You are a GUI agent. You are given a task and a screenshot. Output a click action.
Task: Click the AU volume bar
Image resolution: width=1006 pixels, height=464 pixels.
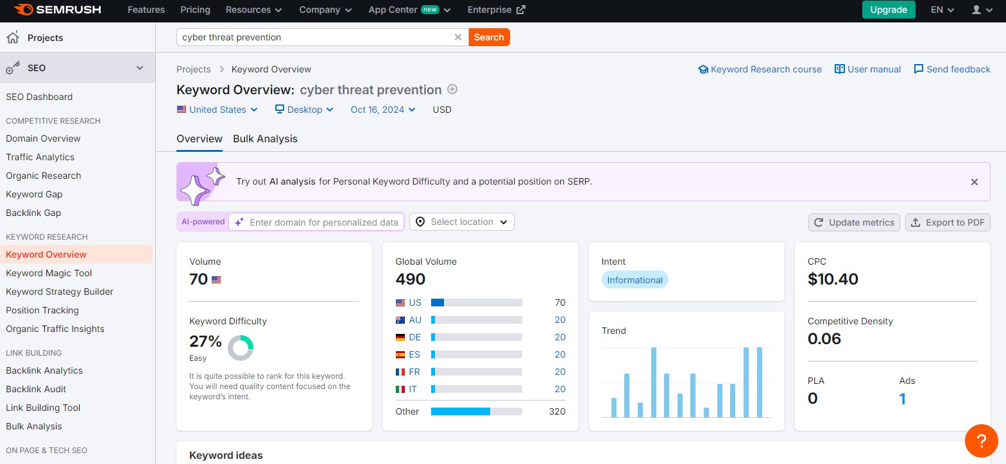pyautogui.click(x=477, y=320)
